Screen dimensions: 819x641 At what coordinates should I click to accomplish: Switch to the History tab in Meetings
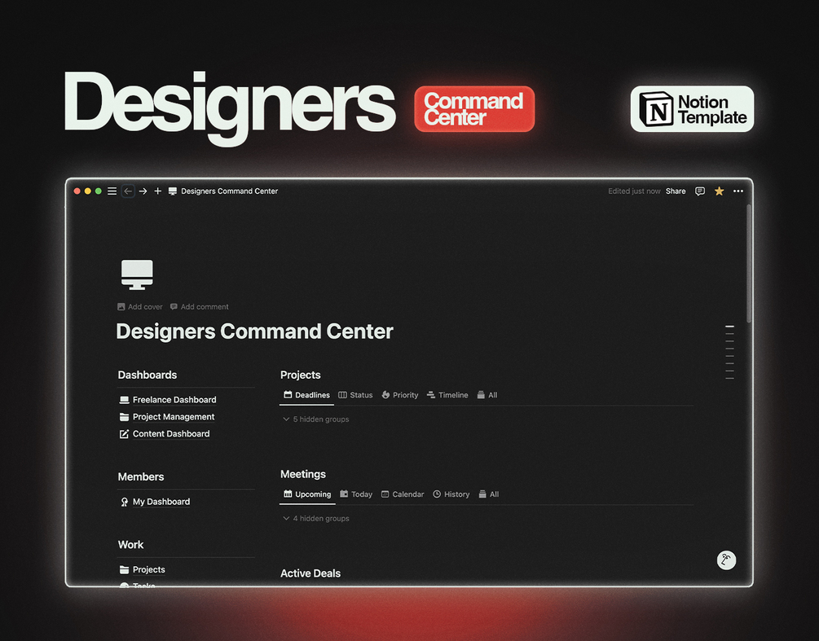pos(451,494)
